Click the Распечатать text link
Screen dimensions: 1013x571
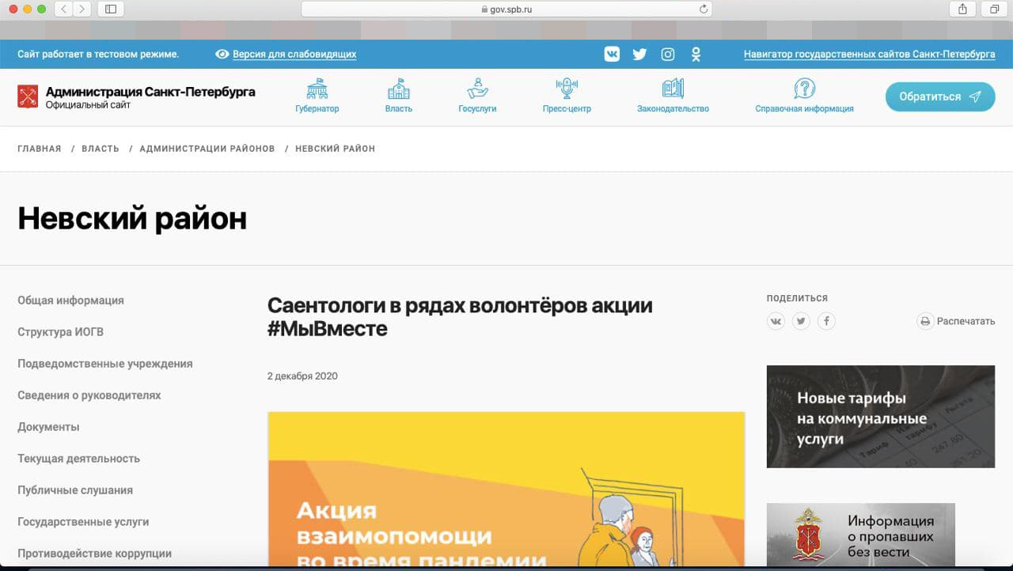966,321
